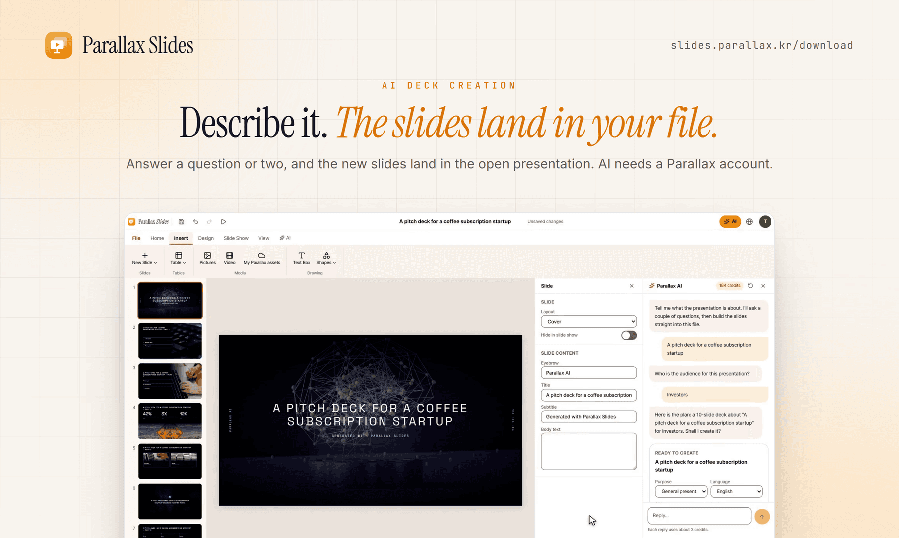Select slide 4 thumbnail with 42% stats

coord(170,421)
